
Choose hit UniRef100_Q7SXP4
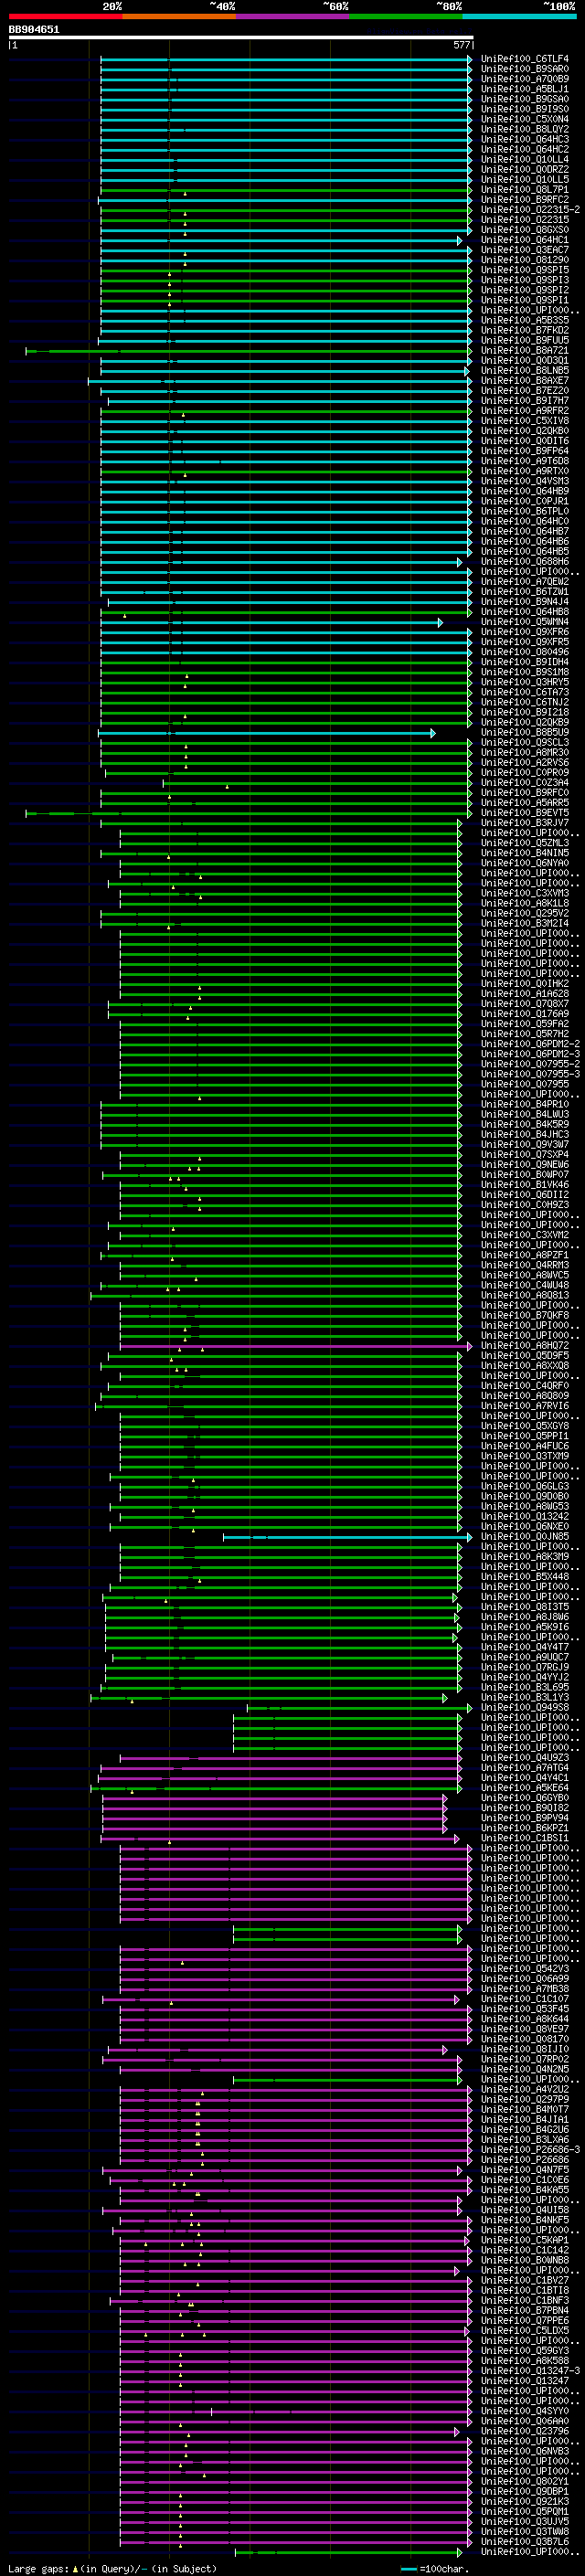click(x=524, y=1155)
